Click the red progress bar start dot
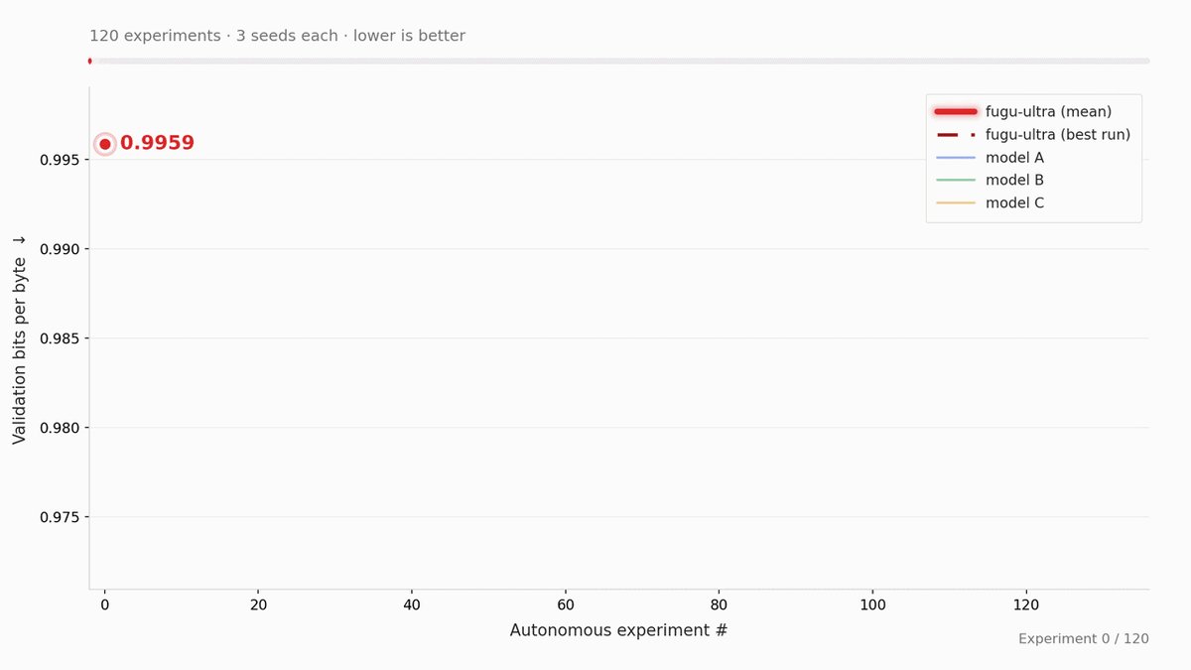The image size is (1191, 670). click(x=89, y=61)
